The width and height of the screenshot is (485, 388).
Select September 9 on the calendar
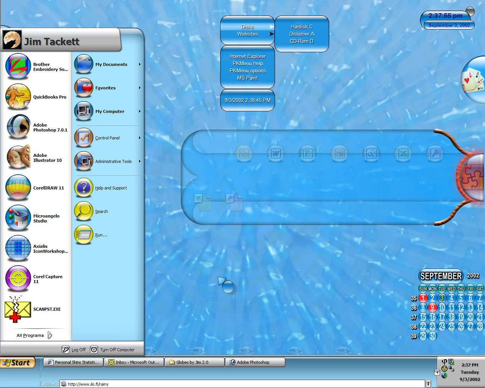432,307
